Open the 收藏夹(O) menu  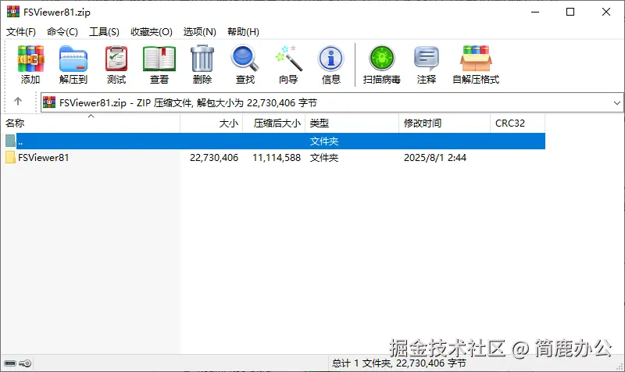click(x=152, y=31)
